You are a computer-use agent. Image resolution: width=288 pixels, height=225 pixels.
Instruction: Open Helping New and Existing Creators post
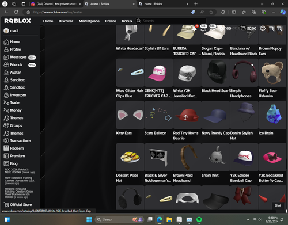(19, 193)
